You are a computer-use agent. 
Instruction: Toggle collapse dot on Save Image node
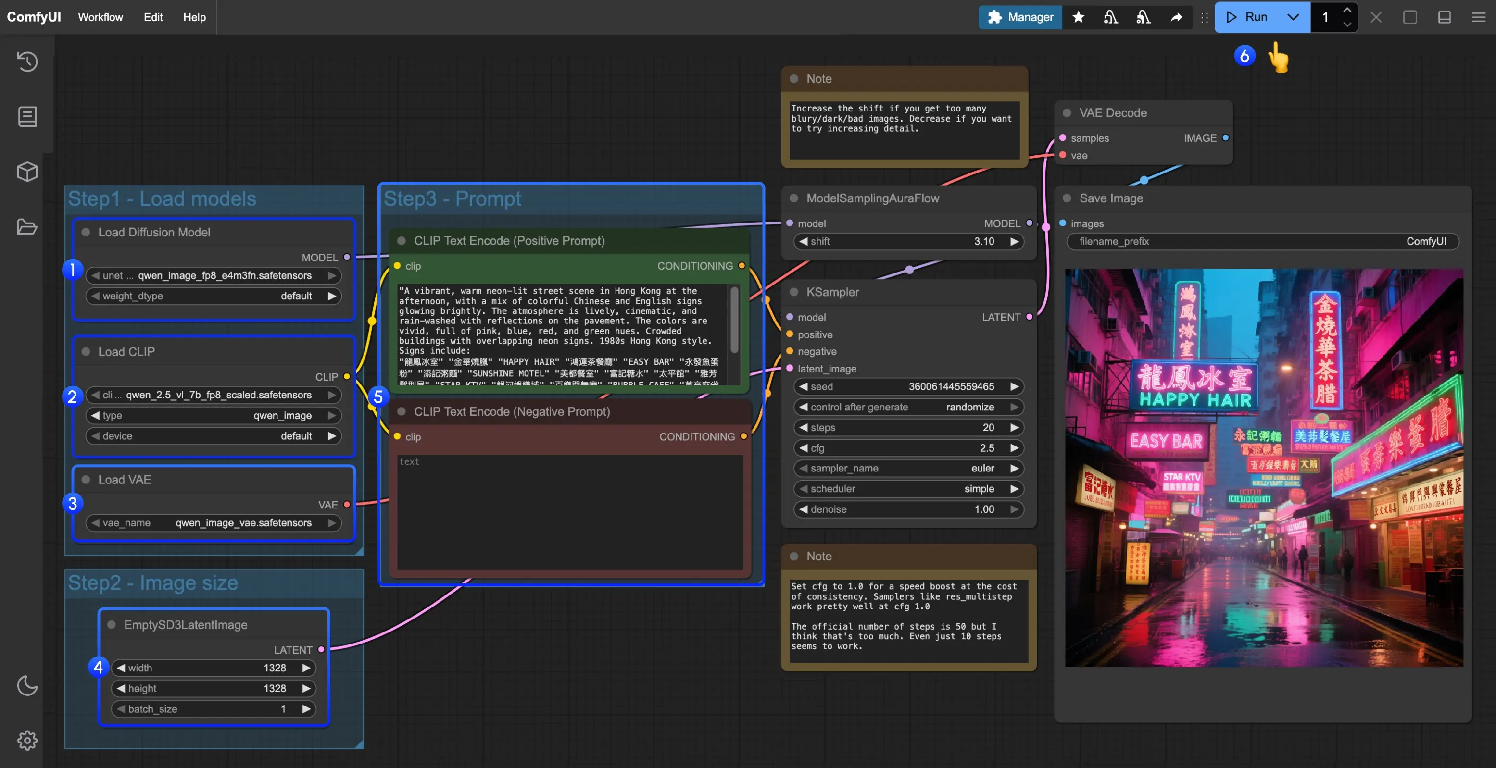coord(1067,198)
